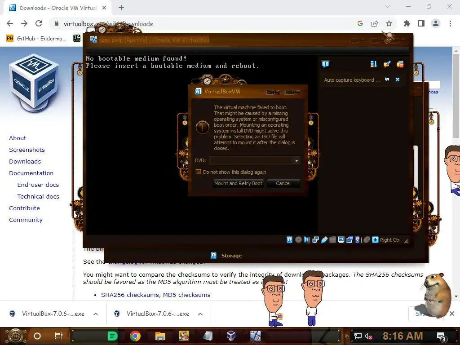Open the DVD selection dropdown
Image resolution: width=460 pixels, height=345 pixels.
point(255,160)
